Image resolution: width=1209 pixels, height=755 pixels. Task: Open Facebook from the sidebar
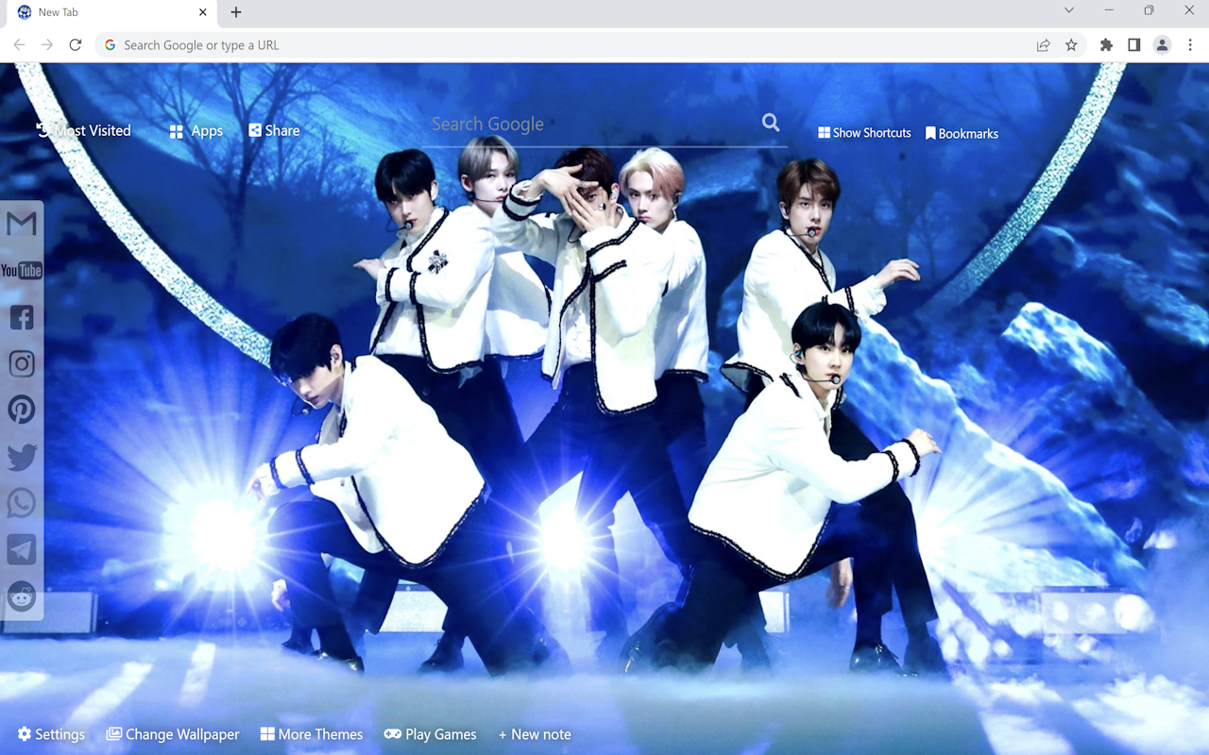click(21, 317)
